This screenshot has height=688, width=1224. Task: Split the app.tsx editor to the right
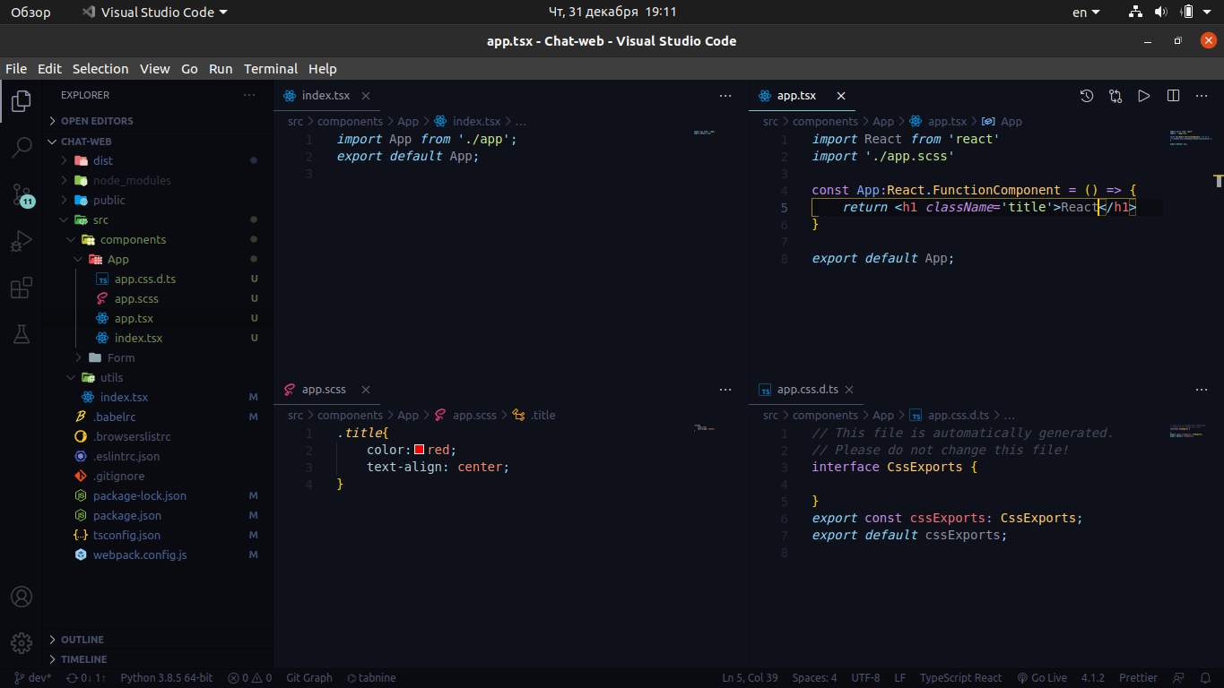[1173, 96]
